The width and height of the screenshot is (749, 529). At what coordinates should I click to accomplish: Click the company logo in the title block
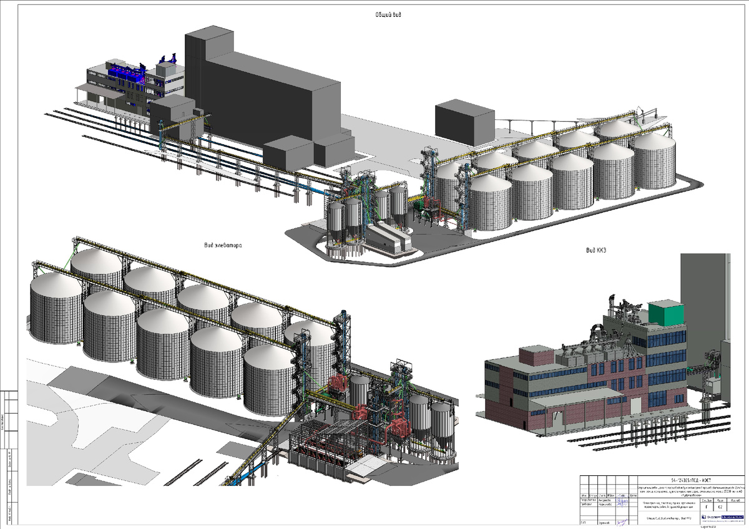pyautogui.click(x=723, y=518)
